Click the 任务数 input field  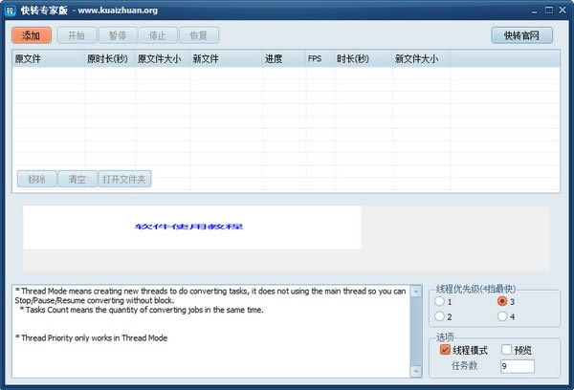pos(518,366)
